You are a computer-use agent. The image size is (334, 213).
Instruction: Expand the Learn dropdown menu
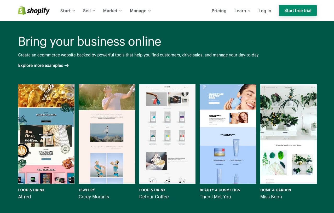242,11
